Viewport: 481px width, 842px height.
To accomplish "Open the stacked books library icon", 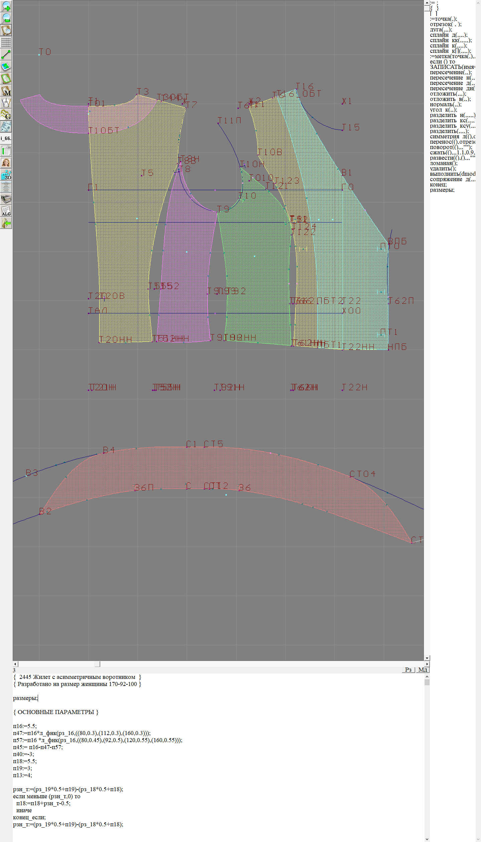I will (x=6, y=199).
